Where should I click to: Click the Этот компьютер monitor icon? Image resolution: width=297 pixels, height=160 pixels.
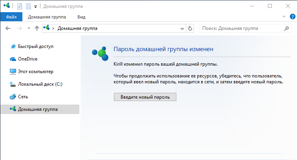pyautogui.click(x=13, y=72)
